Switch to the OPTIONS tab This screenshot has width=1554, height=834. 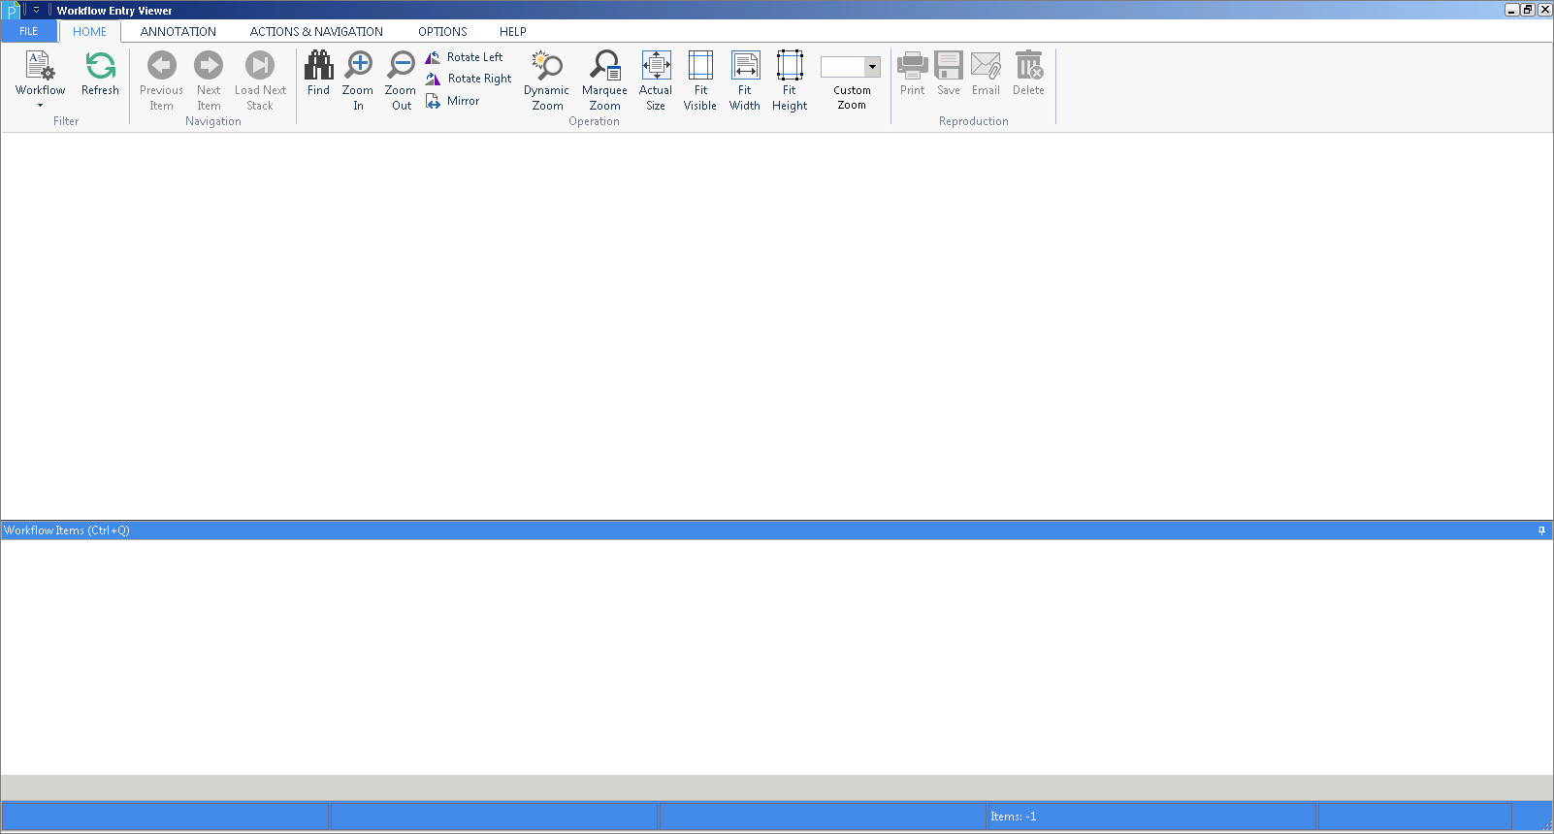442,31
